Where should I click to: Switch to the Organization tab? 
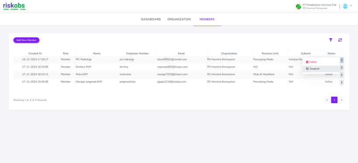[x=179, y=19]
